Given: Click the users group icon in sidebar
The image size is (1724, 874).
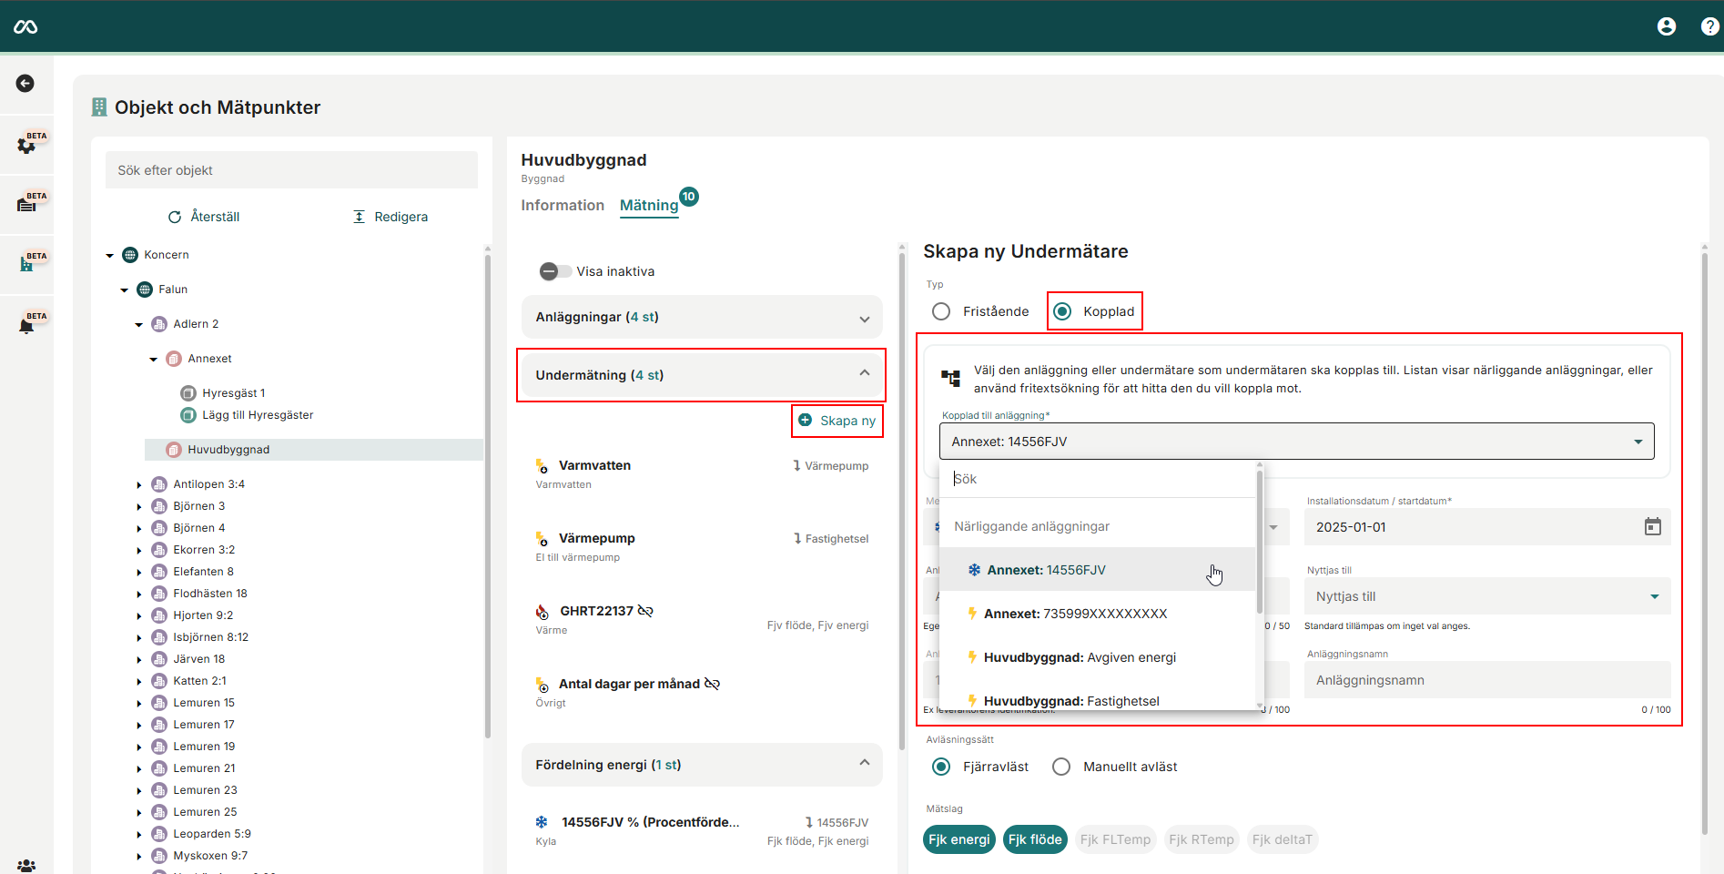Looking at the screenshot, I should (26, 865).
